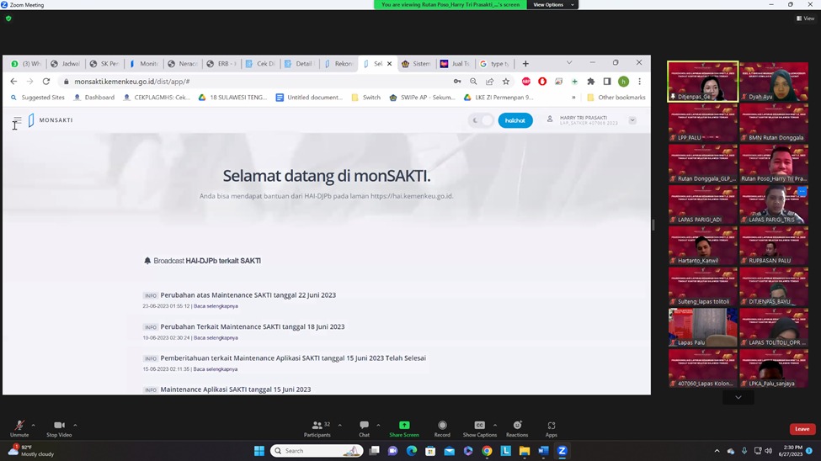Change layout with the View button
This screenshot has width=821, height=461.
[805, 19]
